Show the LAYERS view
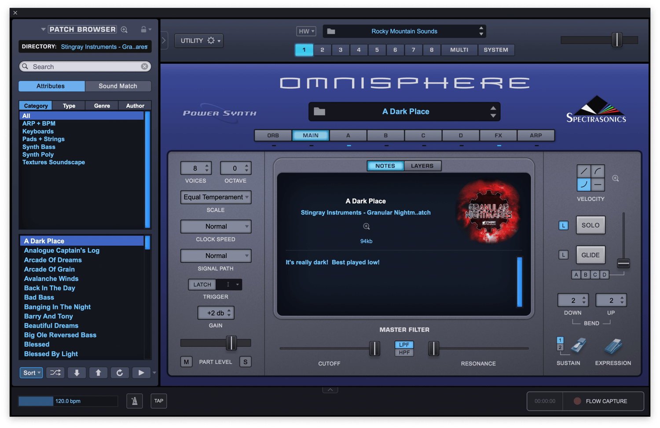 422,166
